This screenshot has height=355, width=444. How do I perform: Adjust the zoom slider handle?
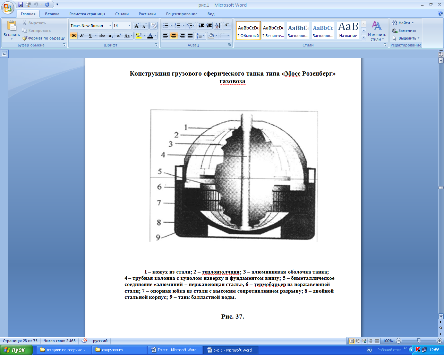click(x=419, y=341)
